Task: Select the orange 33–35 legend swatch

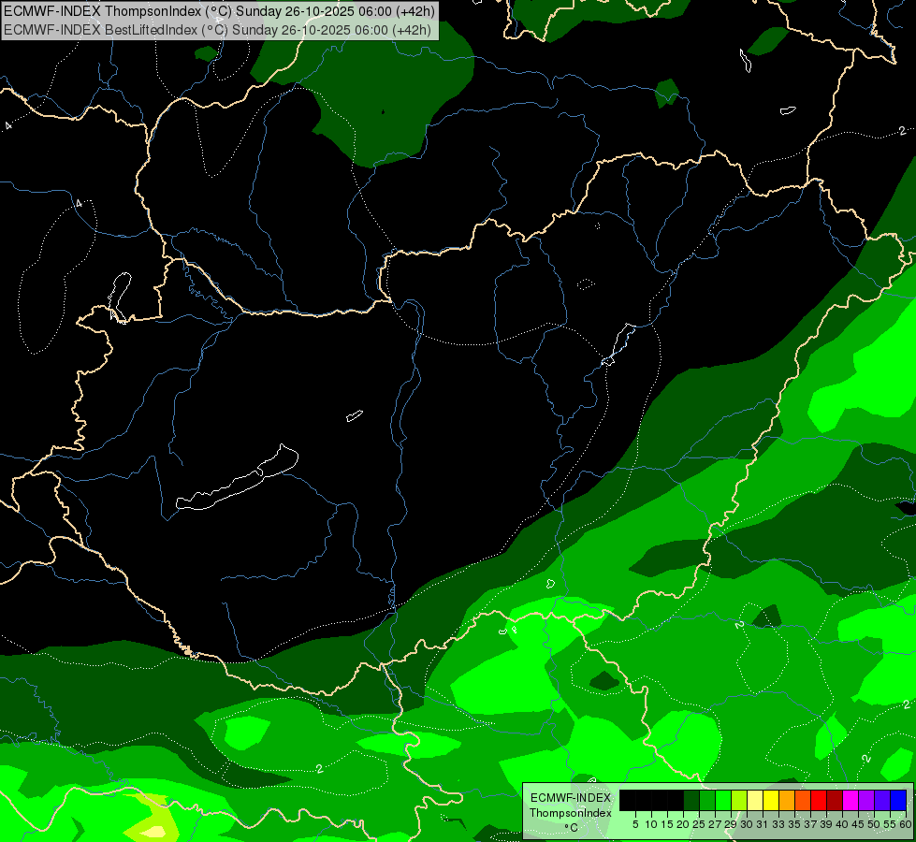Action: [x=787, y=800]
